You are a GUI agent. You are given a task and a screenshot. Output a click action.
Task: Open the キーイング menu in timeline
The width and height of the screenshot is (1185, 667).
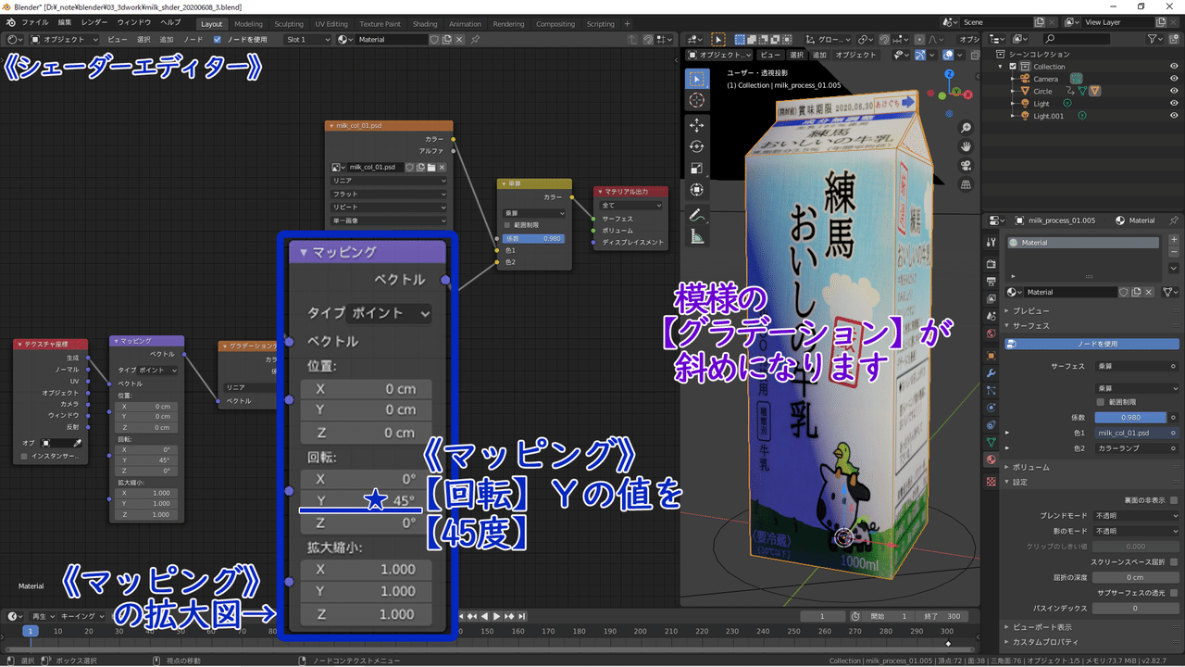pos(83,616)
